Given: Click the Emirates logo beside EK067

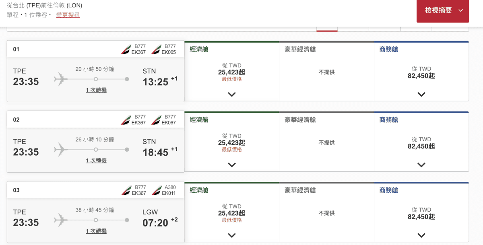Looking at the screenshot, I should [156, 120].
